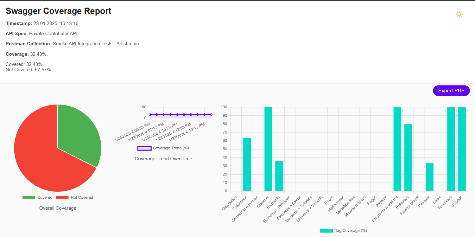
Task: Click the Export PDF button
Action: pyautogui.click(x=451, y=91)
